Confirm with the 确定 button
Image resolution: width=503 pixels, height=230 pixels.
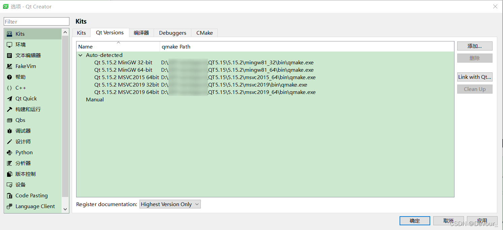tap(415, 221)
